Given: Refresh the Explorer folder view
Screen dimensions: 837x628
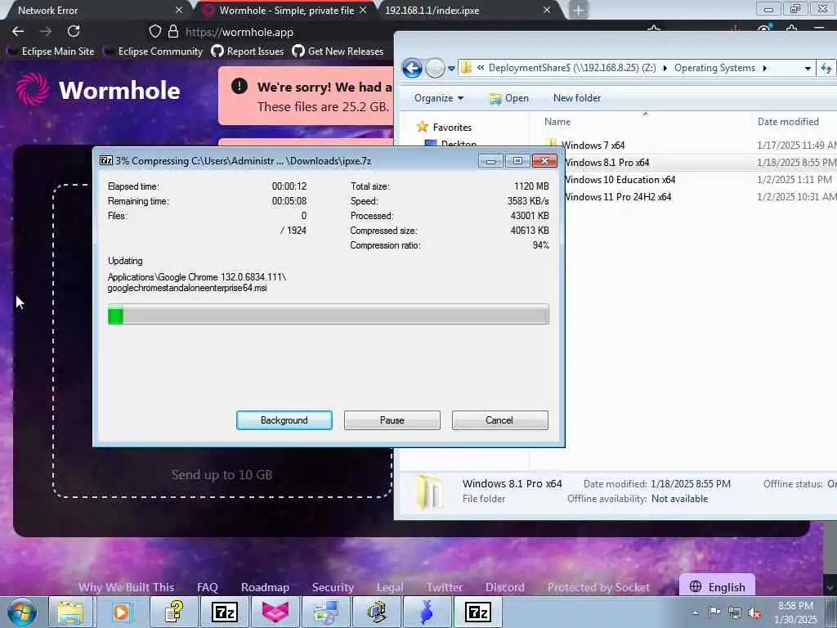Looking at the screenshot, I should pyautogui.click(x=826, y=68).
